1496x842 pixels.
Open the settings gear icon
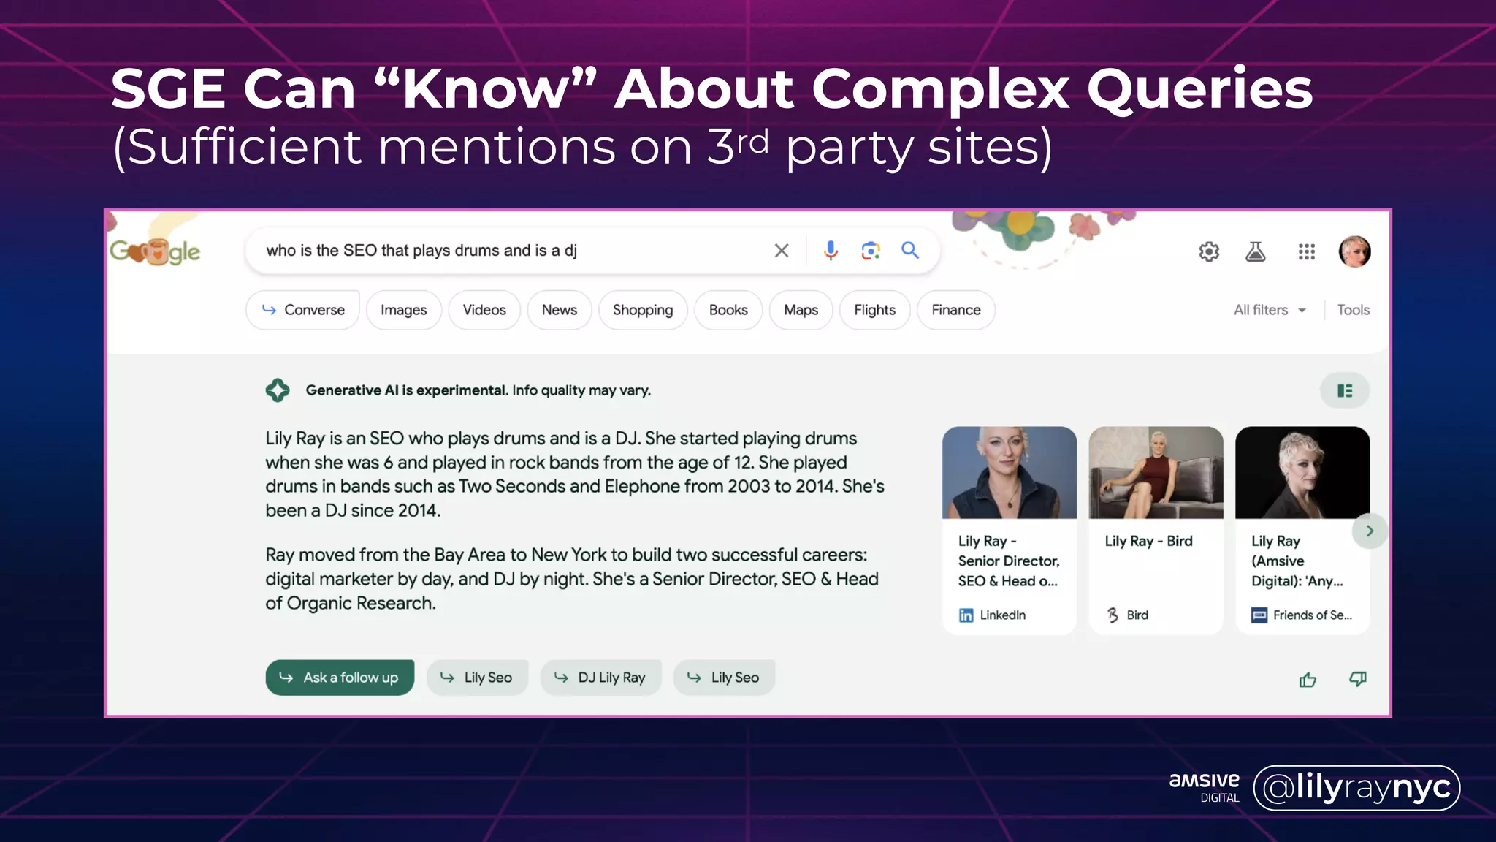pyautogui.click(x=1209, y=252)
